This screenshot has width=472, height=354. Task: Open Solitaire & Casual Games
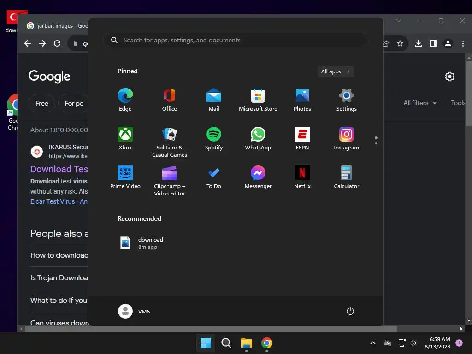pos(170,142)
